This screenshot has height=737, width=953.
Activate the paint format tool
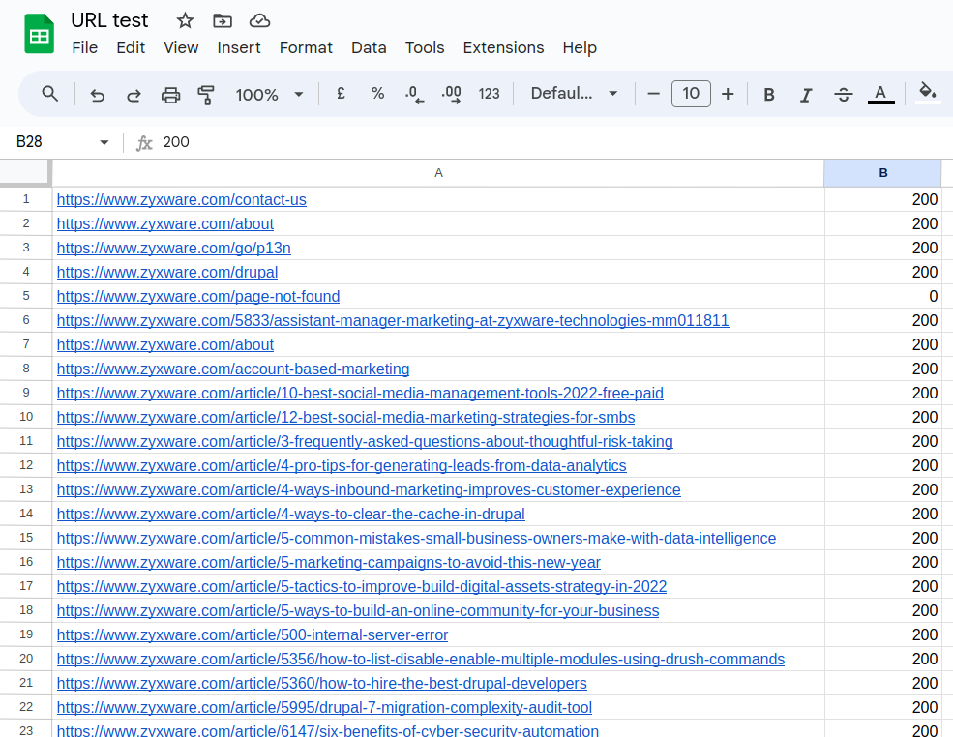pos(206,95)
